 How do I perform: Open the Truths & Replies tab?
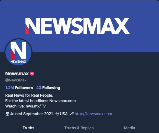[79, 128]
